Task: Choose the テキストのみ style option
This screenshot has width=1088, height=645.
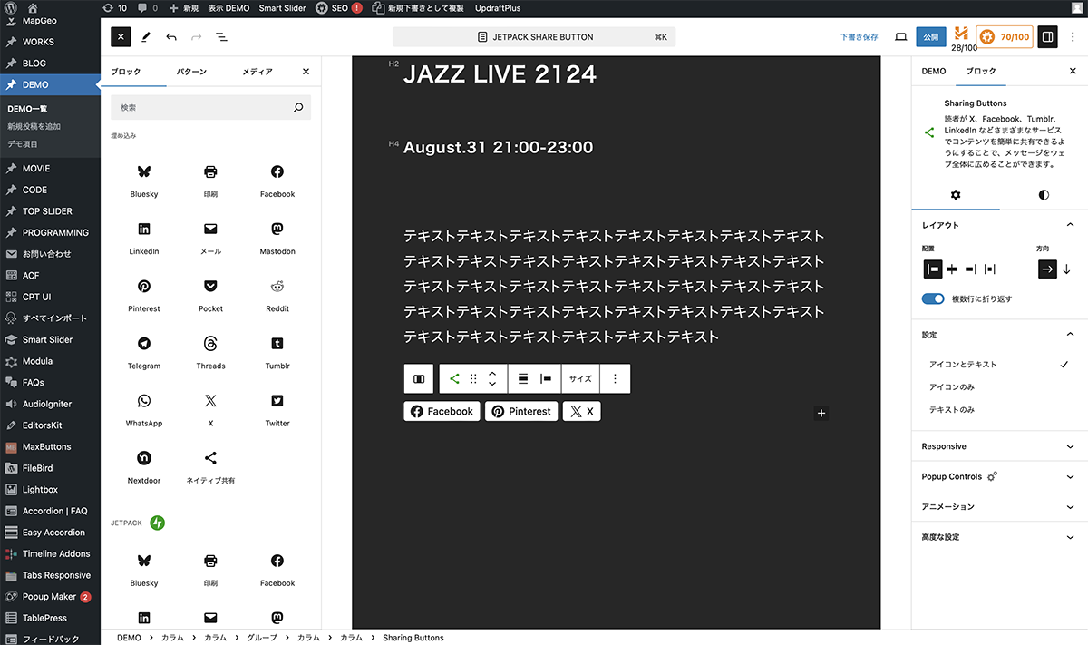Action: 952,410
